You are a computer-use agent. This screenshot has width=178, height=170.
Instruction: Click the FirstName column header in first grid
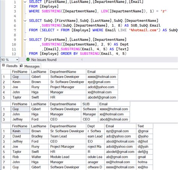(20, 72)
